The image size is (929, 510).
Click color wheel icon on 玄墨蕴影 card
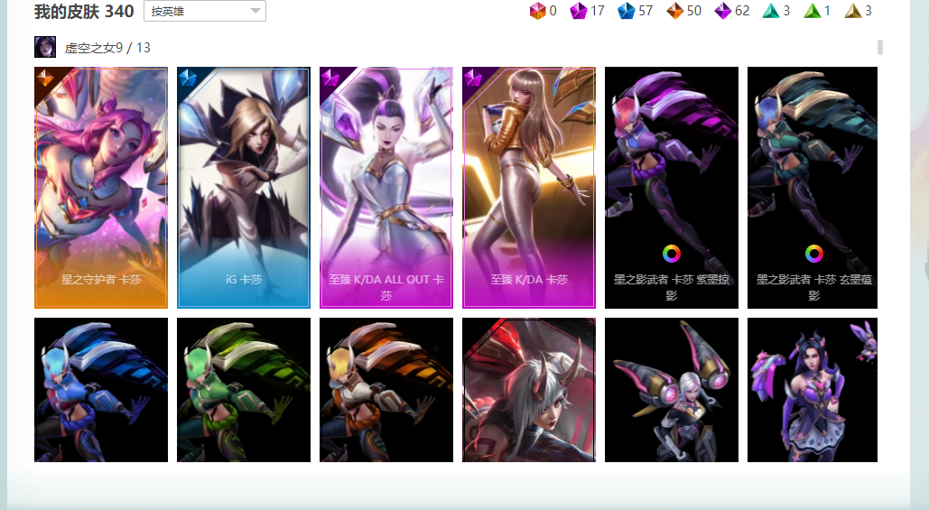click(x=814, y=254)
